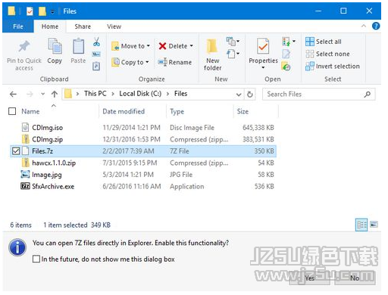This screenshot has height=295, width=388.
Task: Click the Copy path icon
Action: coord(96,54)
